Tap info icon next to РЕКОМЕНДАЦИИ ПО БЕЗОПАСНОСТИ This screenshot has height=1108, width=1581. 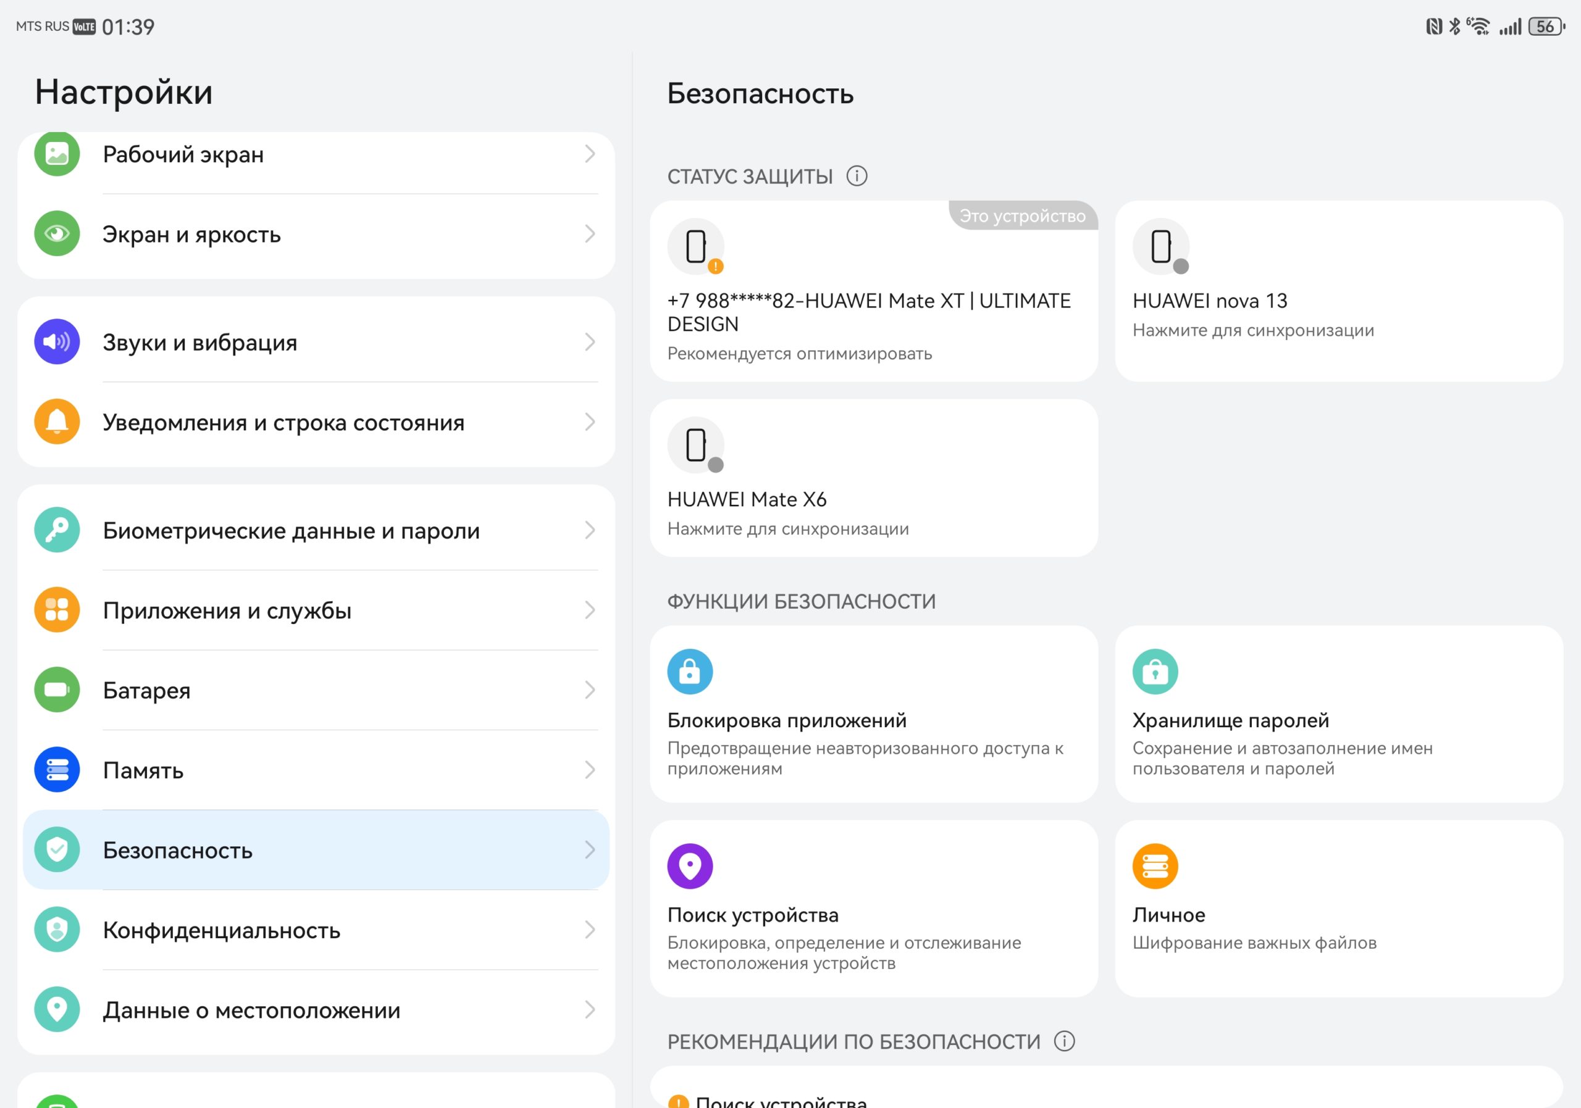(1065, 1041)
